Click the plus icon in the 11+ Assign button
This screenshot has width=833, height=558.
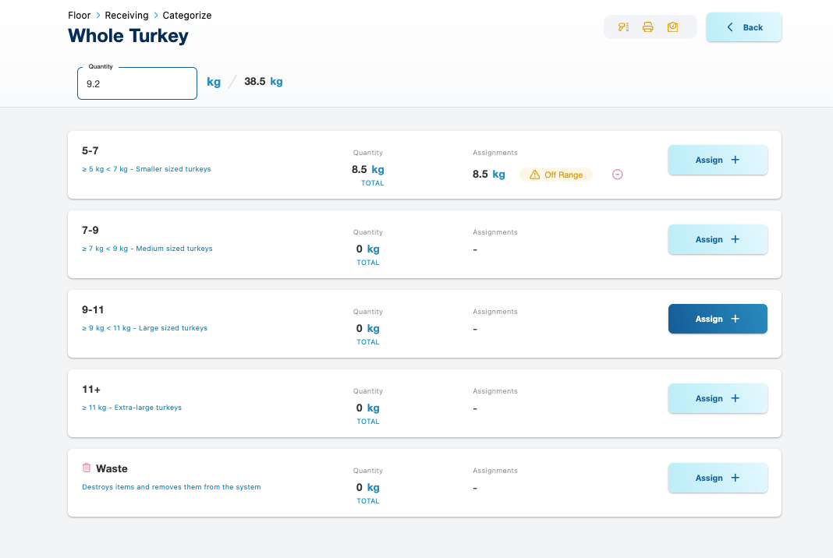coord(735,398)
